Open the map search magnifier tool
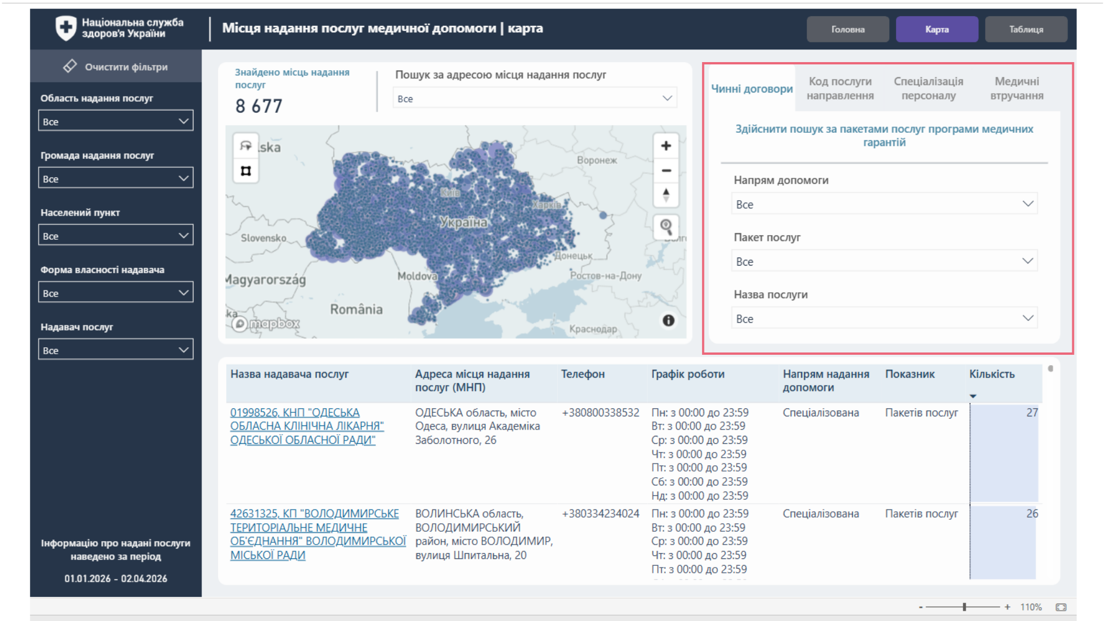 pyautogui.click(x=666, y=227)
